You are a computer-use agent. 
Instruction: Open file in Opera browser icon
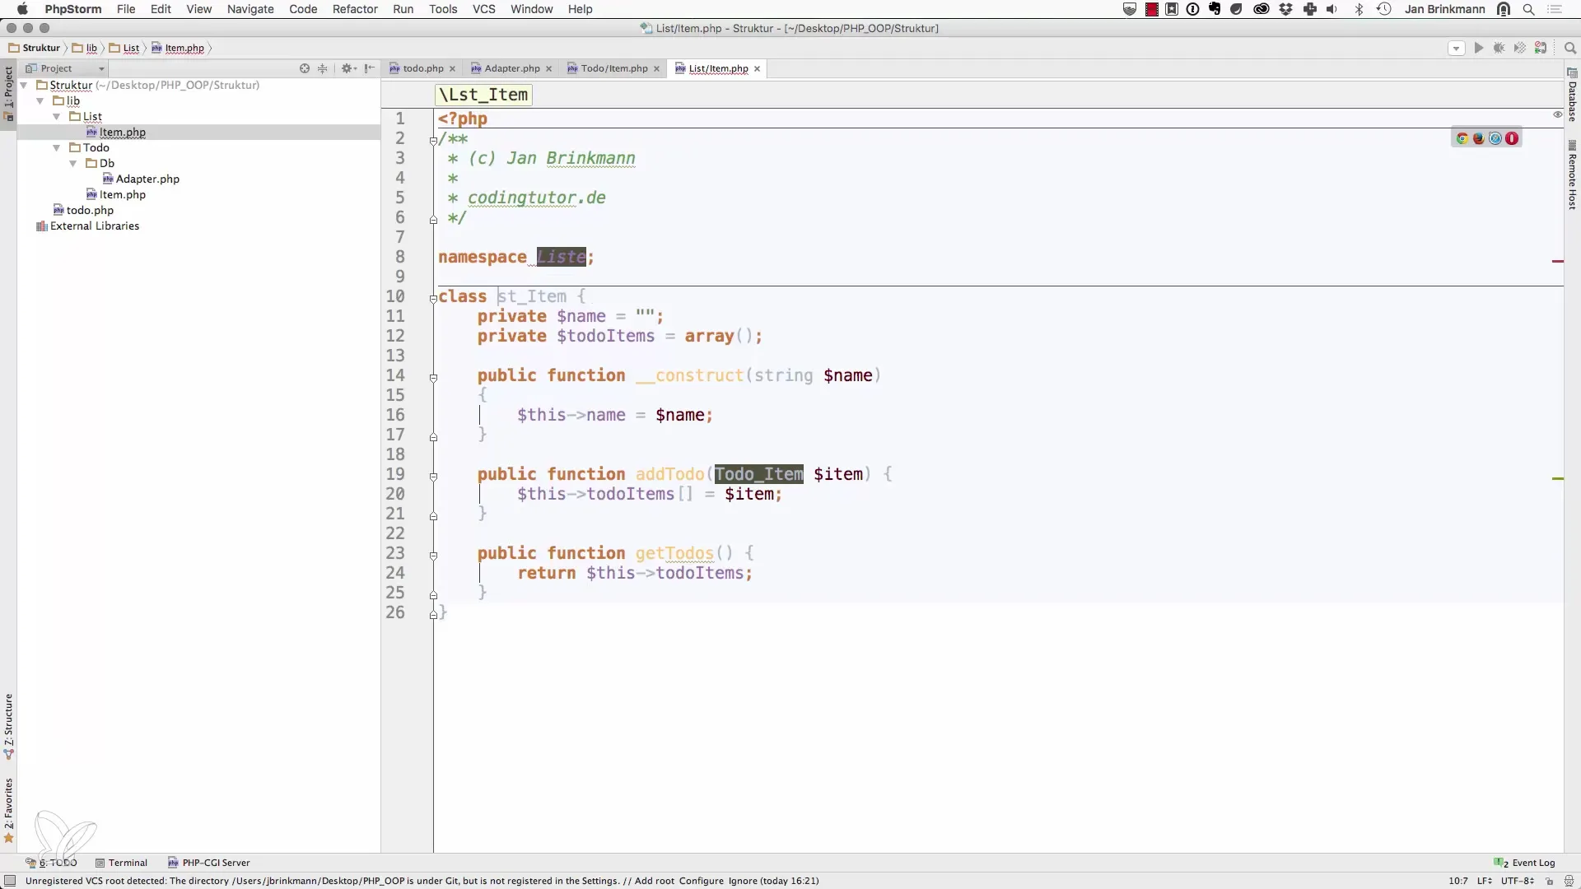pyautogui.click(x=1512, y=138)
